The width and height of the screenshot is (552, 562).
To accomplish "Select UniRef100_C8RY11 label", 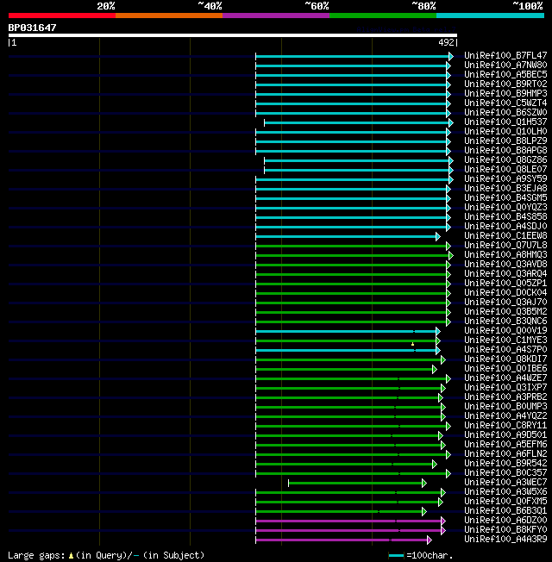I will (505, 426).
